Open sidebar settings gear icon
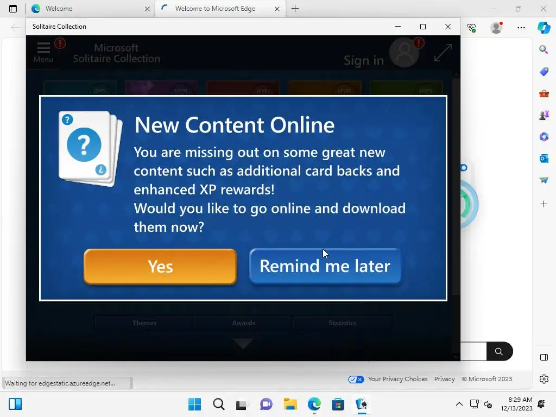Viewport: 556px width, 417px height. coord(544,379)
